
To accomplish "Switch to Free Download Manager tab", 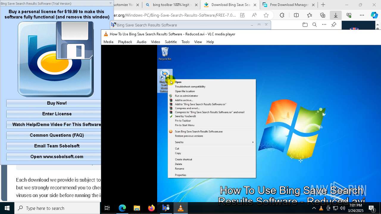I will tap(288, 5).
